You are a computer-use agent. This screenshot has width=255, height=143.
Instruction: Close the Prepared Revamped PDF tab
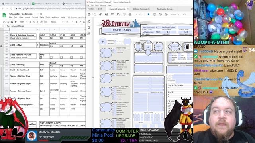tap(128, 9)
